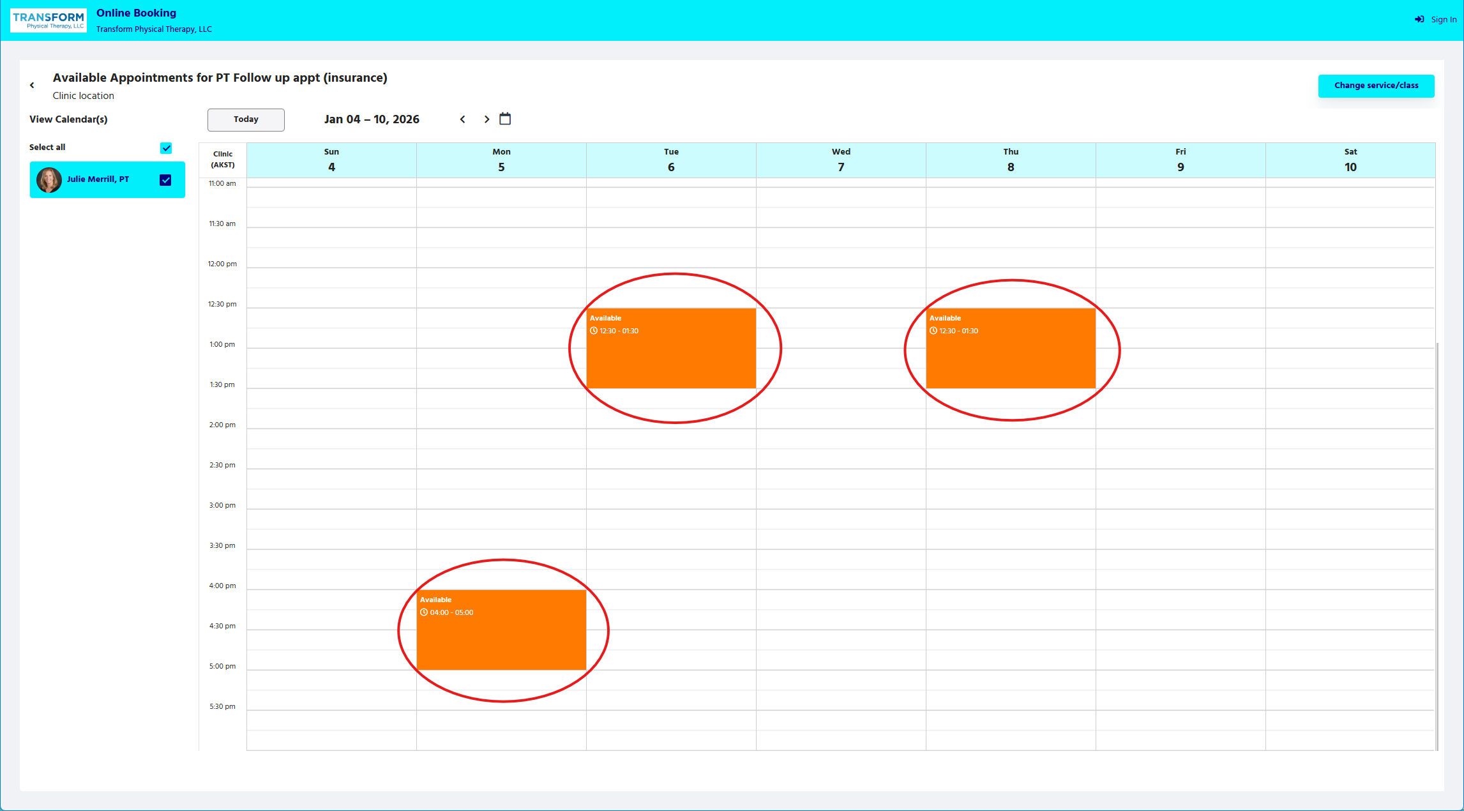Uncheck Julie Merrill, PT calendar checkbox
Screen dimensions: 1464x811
pyautogui.click(x=165, y=180)
